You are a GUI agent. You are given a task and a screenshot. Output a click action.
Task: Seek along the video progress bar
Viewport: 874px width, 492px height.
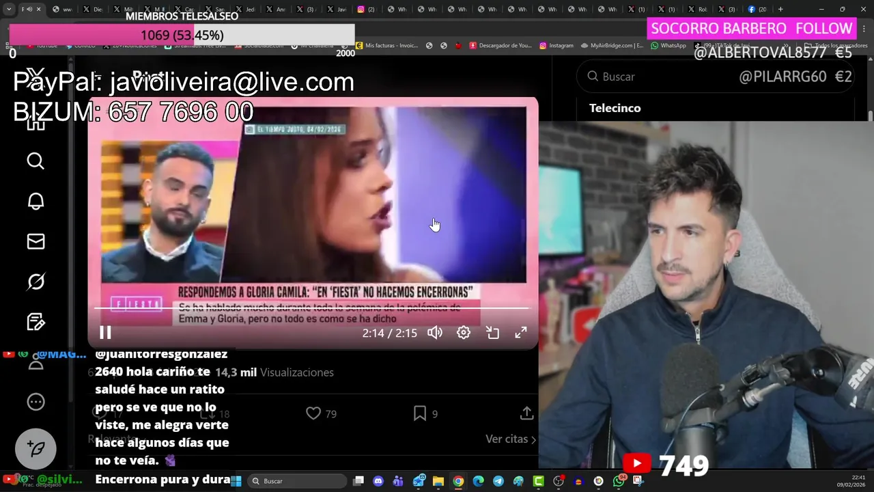tap(311, 308)
